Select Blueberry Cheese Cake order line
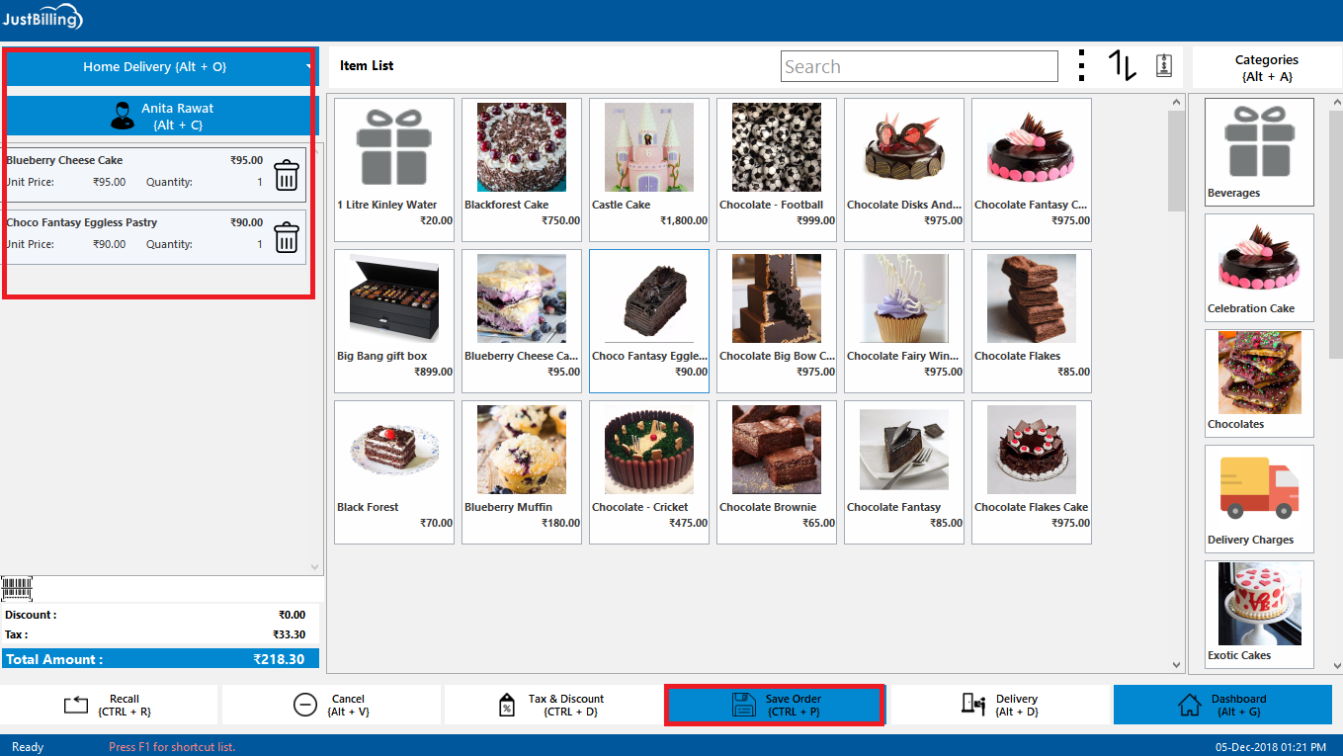This screenshot has width=1343, height=756. pos(155,175)
